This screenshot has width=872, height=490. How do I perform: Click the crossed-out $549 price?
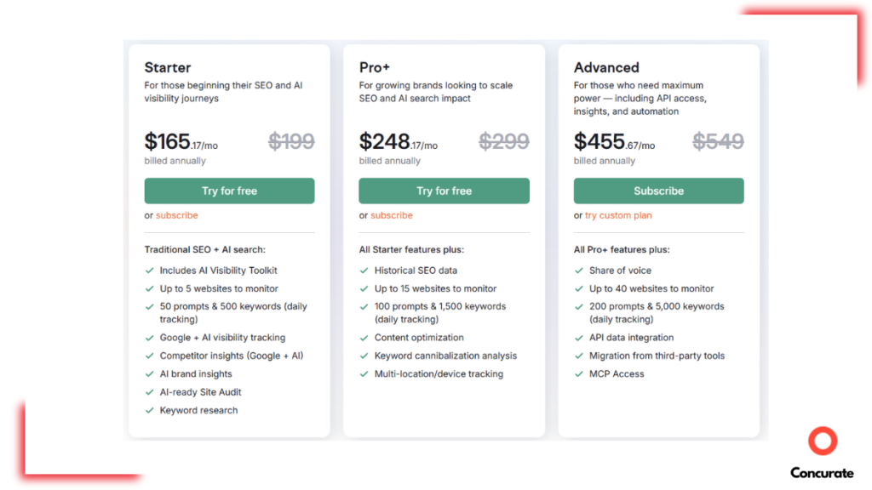718,140
